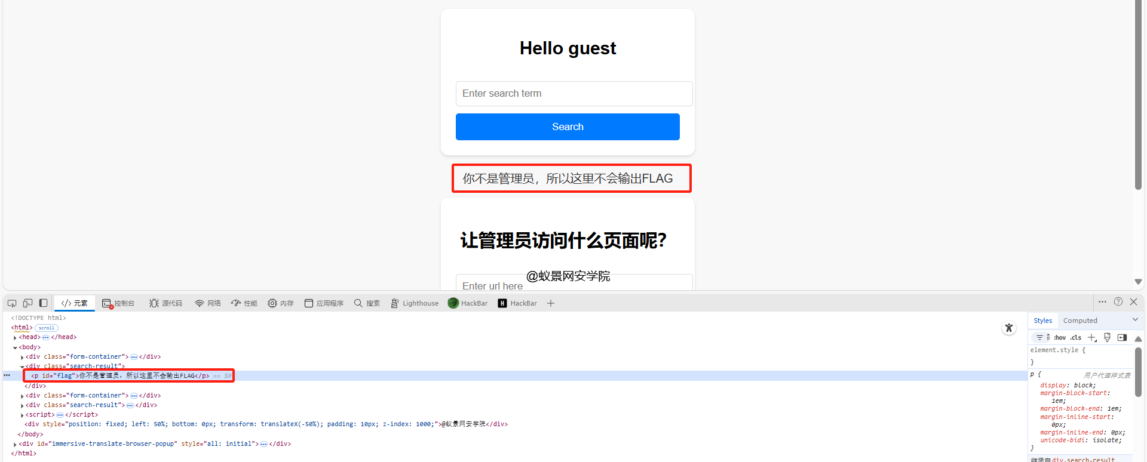Expand more style pane tabs chevron
The width and height of the screenshot is (1147, 462).
[1135, 320]
